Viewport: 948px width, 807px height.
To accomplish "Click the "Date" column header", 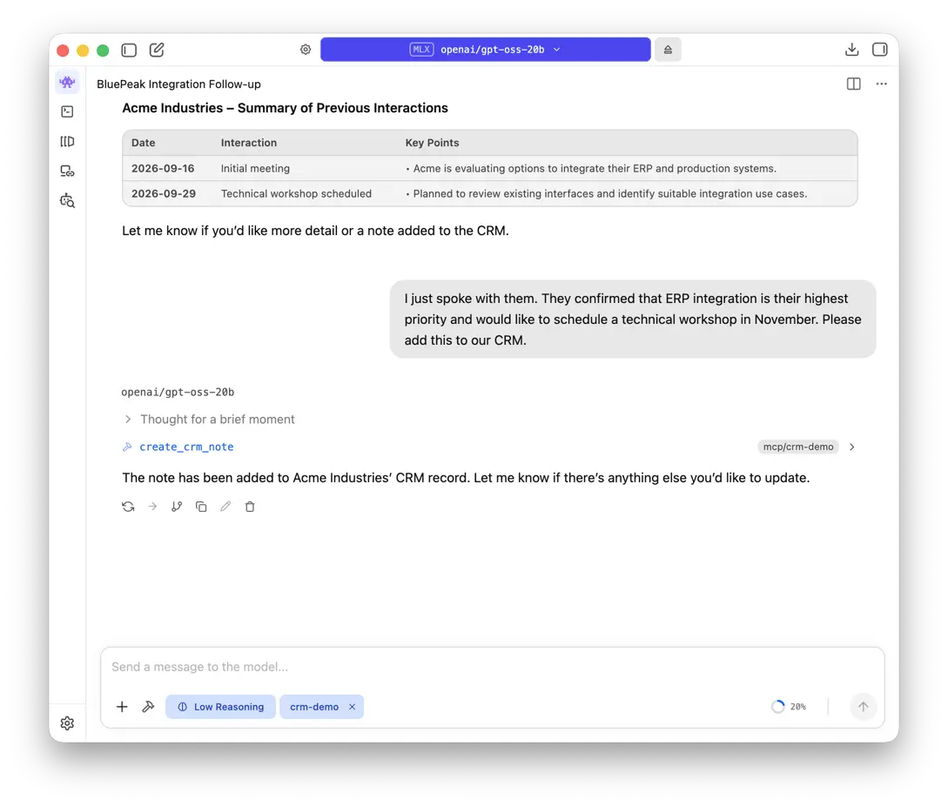I will coord(144,143).
